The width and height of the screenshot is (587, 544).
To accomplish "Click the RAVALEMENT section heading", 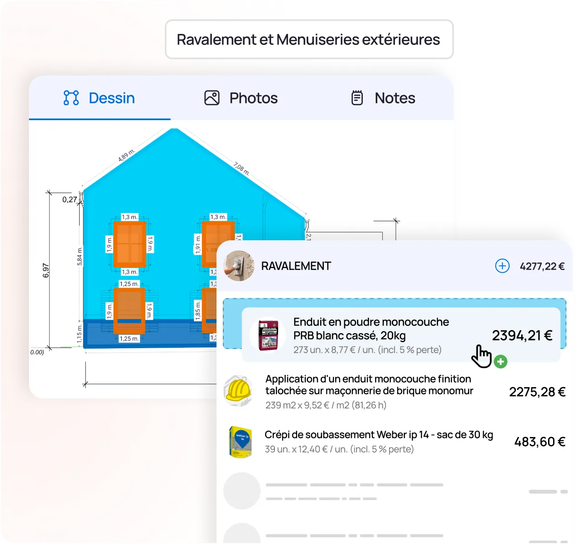I will (296, 266).
